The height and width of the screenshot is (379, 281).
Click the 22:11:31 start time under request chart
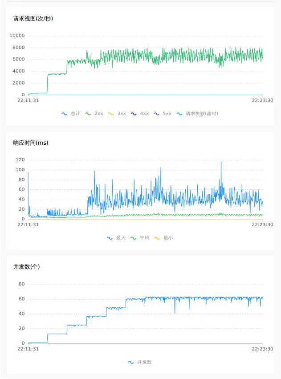point(28,101)
